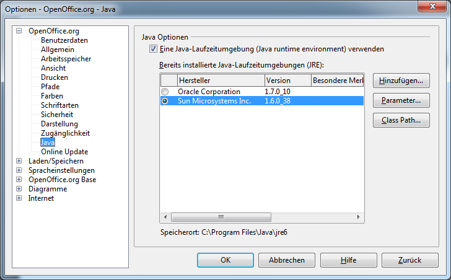This screenshot has height=280, width=451.
Task: Open help with the Hilfe button
Action: (x=349, y=260)
